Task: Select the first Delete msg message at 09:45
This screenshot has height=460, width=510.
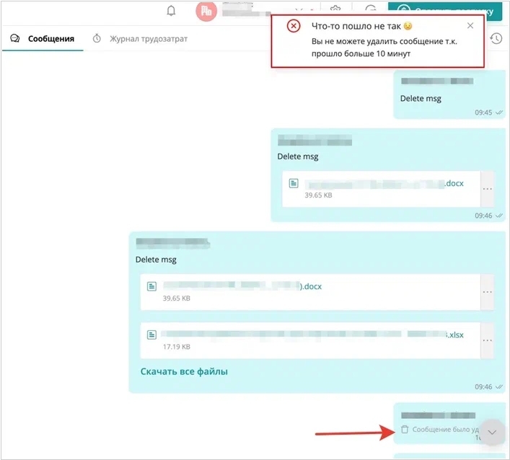Action: tap(421, 98)
